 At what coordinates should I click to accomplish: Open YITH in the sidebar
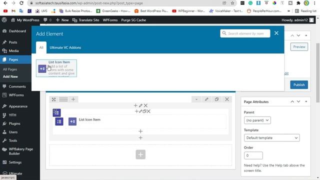(12, 115)
